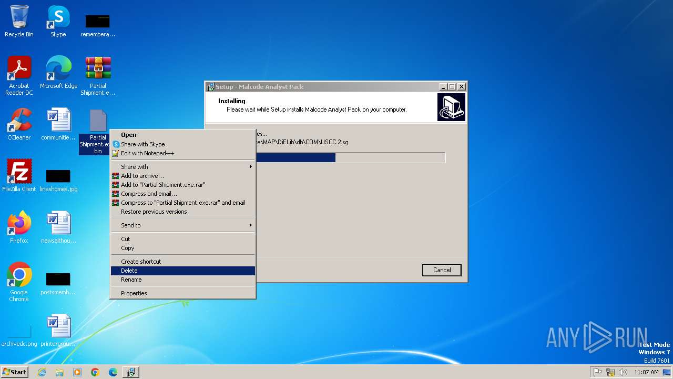Open Acrobat Reader DC shortcut
Screen dimensions: 673x379
pyautogui.click(x=19, y=75)
